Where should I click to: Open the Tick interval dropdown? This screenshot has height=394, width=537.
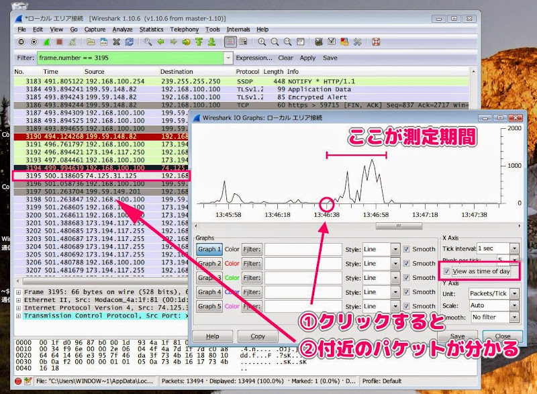pyautogui.click(x=514, y=248)
